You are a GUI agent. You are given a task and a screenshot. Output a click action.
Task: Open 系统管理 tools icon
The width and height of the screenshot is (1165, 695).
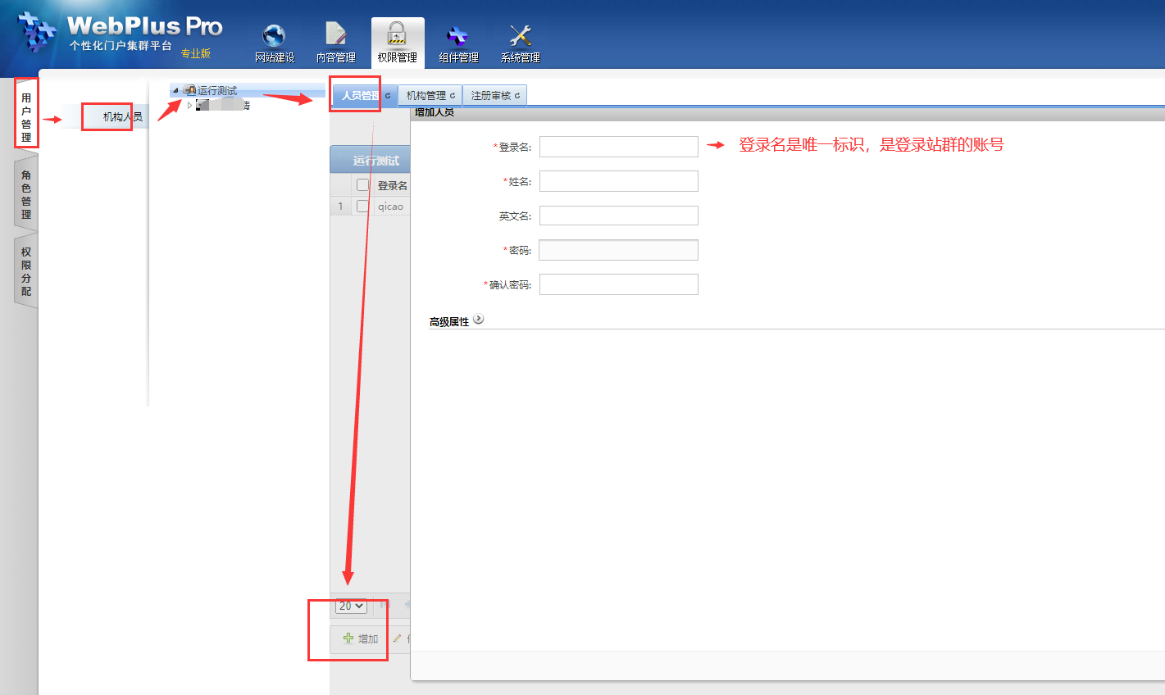pos(520,35)
